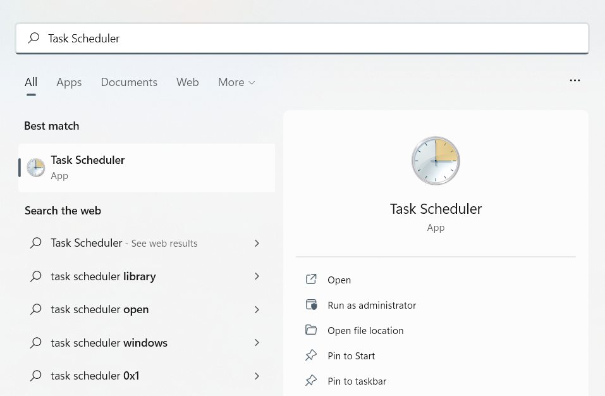Choose Open file location
This screenshot has height=396, width=605.
click(365, 331)
